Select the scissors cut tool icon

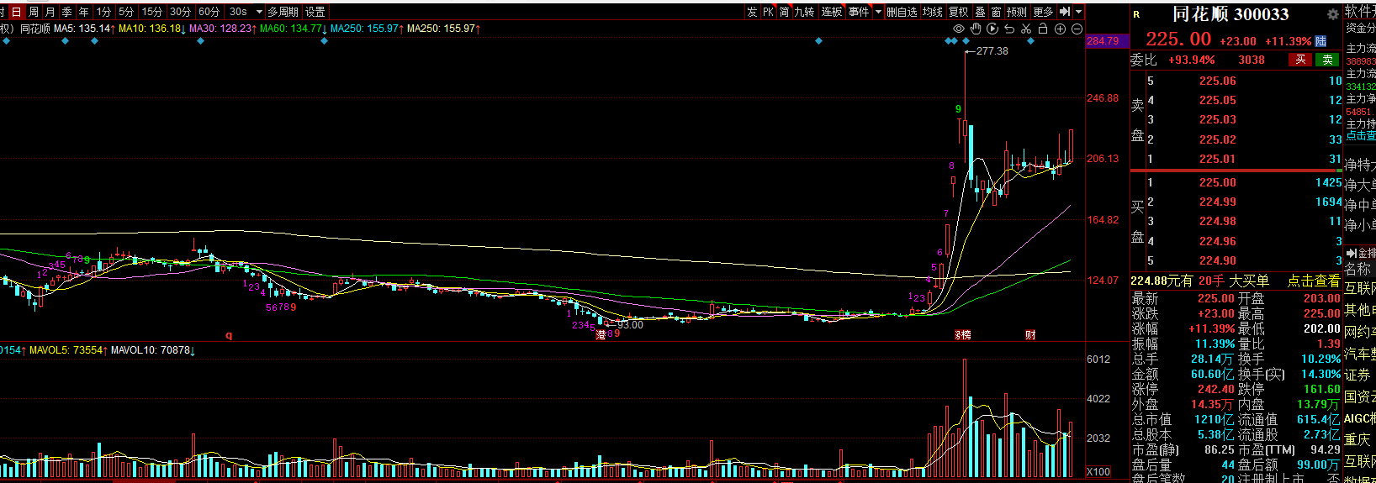pyautogui.click(x=1026, y=29)
